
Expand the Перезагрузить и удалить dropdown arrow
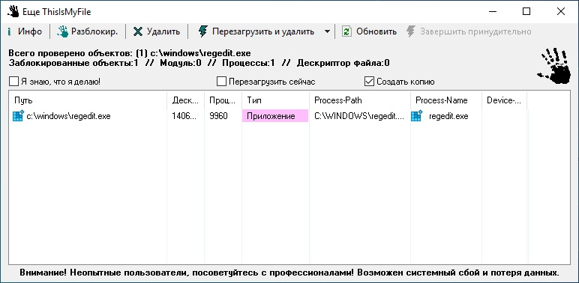(327, 31)
